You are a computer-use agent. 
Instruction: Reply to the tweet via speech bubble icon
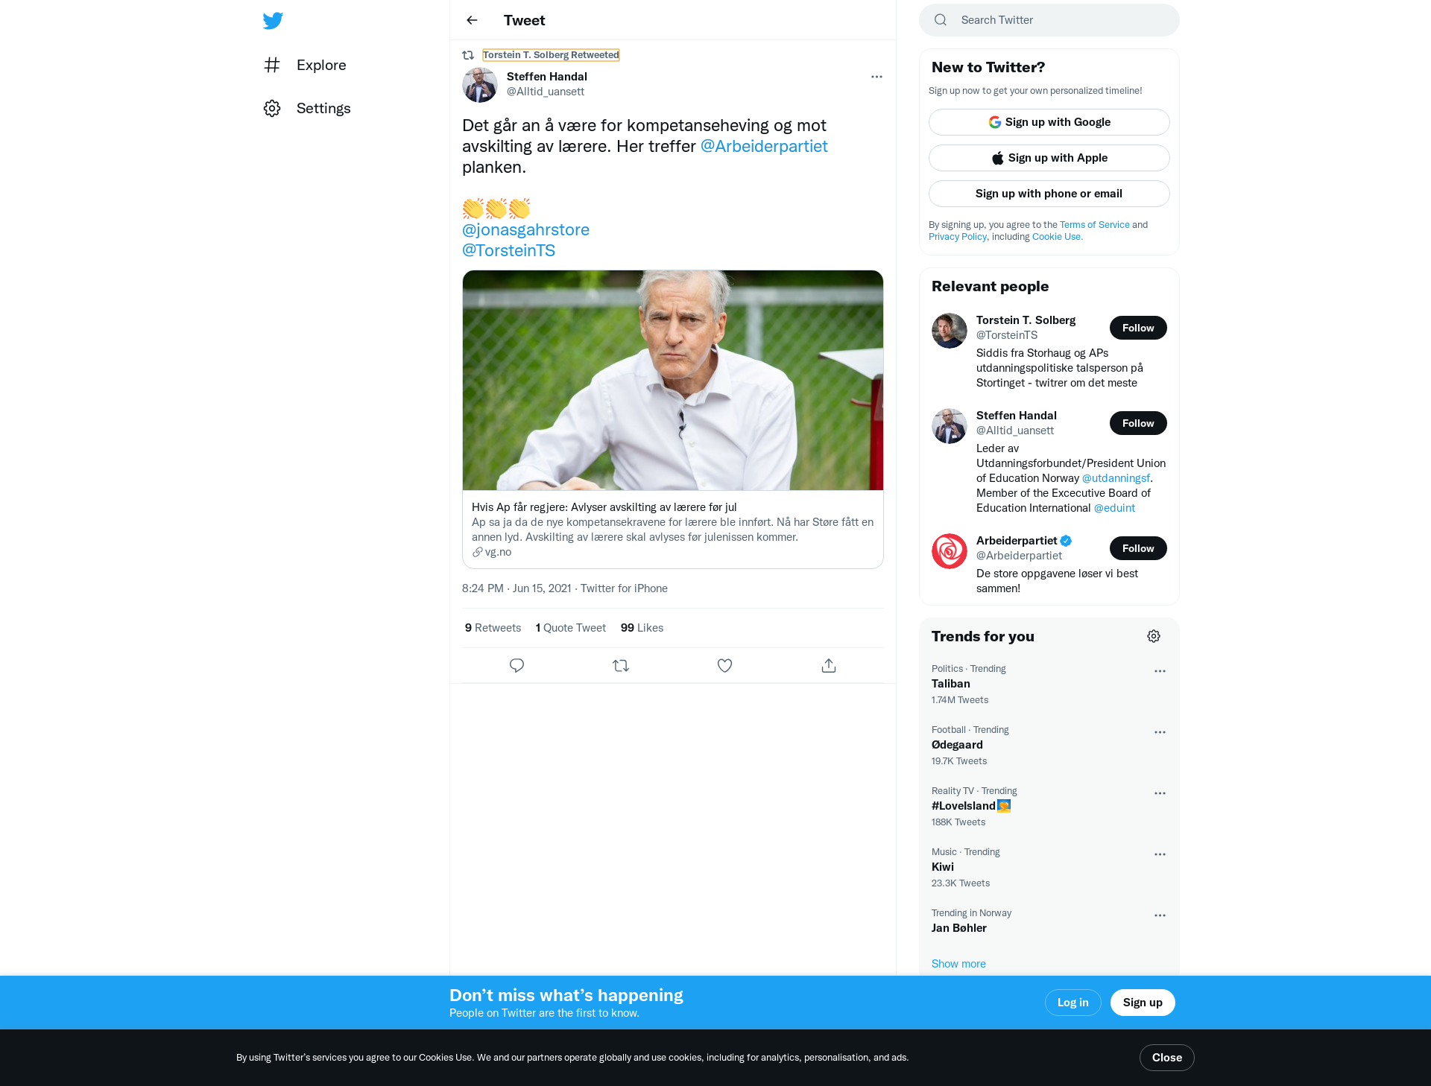point(517,665)
